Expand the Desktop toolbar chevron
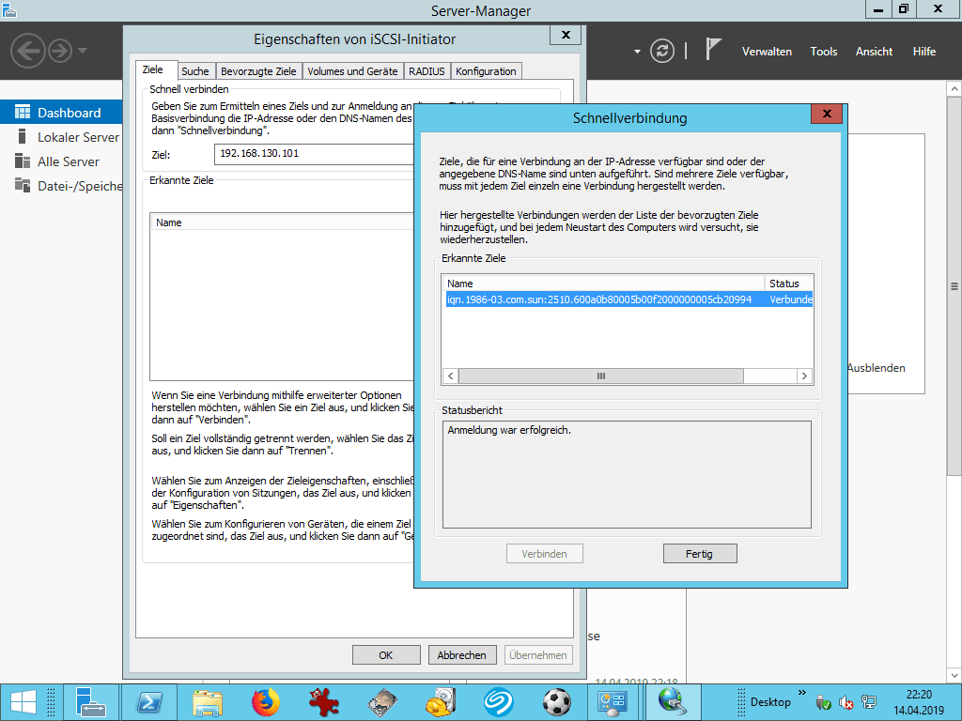Viewport: 962px width, 721px height. [x=802, y=693]
